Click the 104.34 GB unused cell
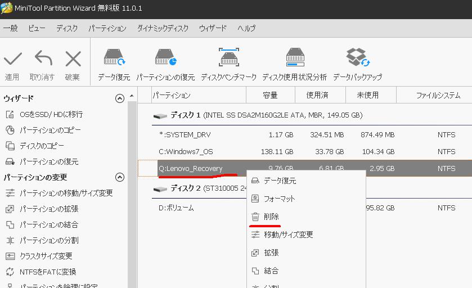Image resolution: width=472 pixels, height=288 pixels. click(379, 152)
